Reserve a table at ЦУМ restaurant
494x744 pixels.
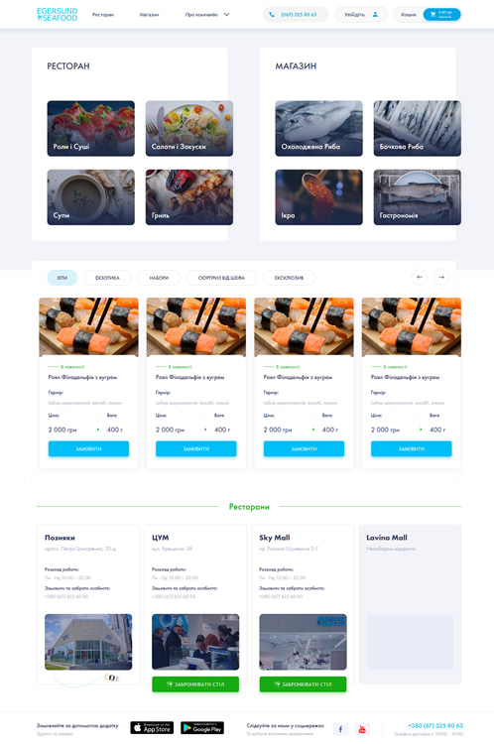pos(195,684)
